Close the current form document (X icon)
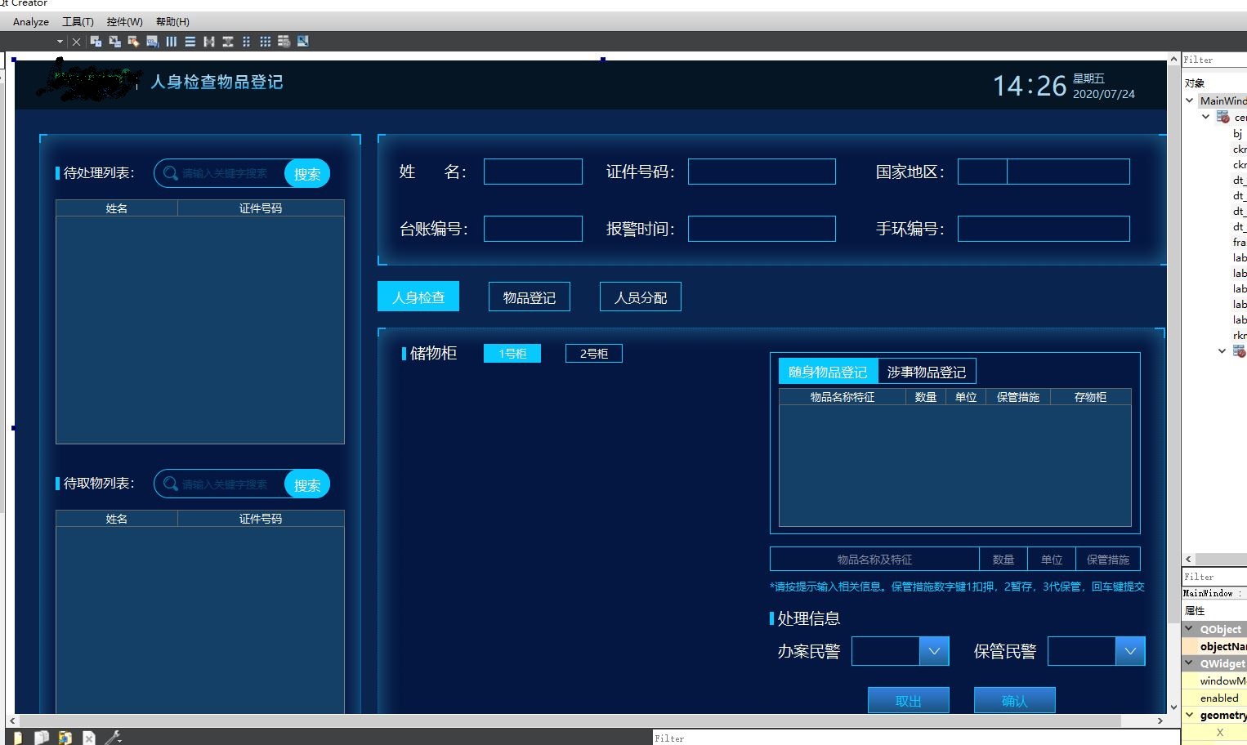1247x745 pixels. coord(76,42)
